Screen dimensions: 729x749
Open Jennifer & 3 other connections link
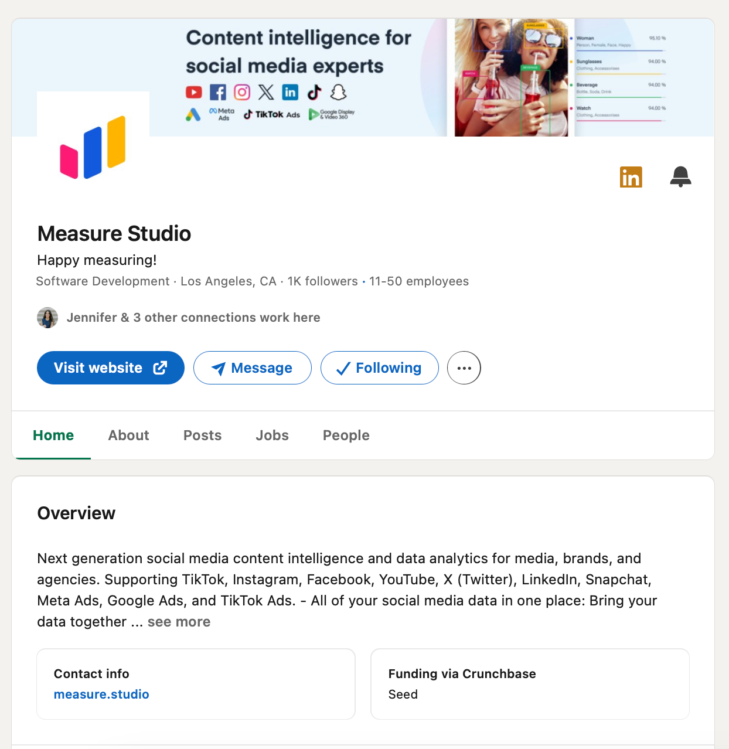[x=193, y=318]
